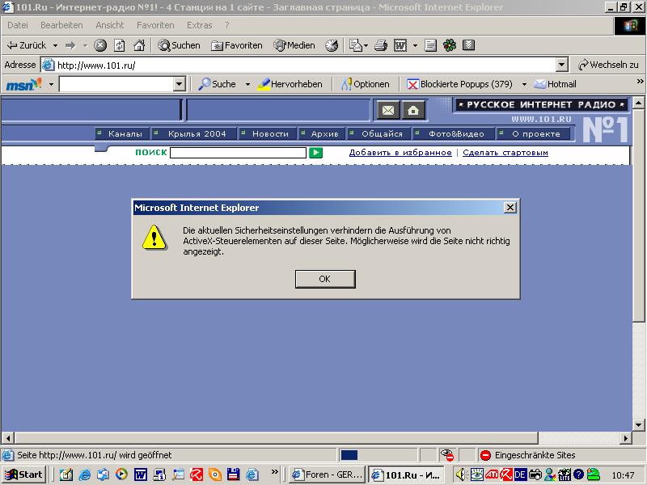Expand the Blockierte Popups dropdown arrow
The image size is (647, 485).
coord(524,85)
